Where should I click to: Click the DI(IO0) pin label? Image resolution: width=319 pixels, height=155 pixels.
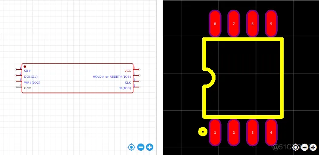tap(125, 88)
